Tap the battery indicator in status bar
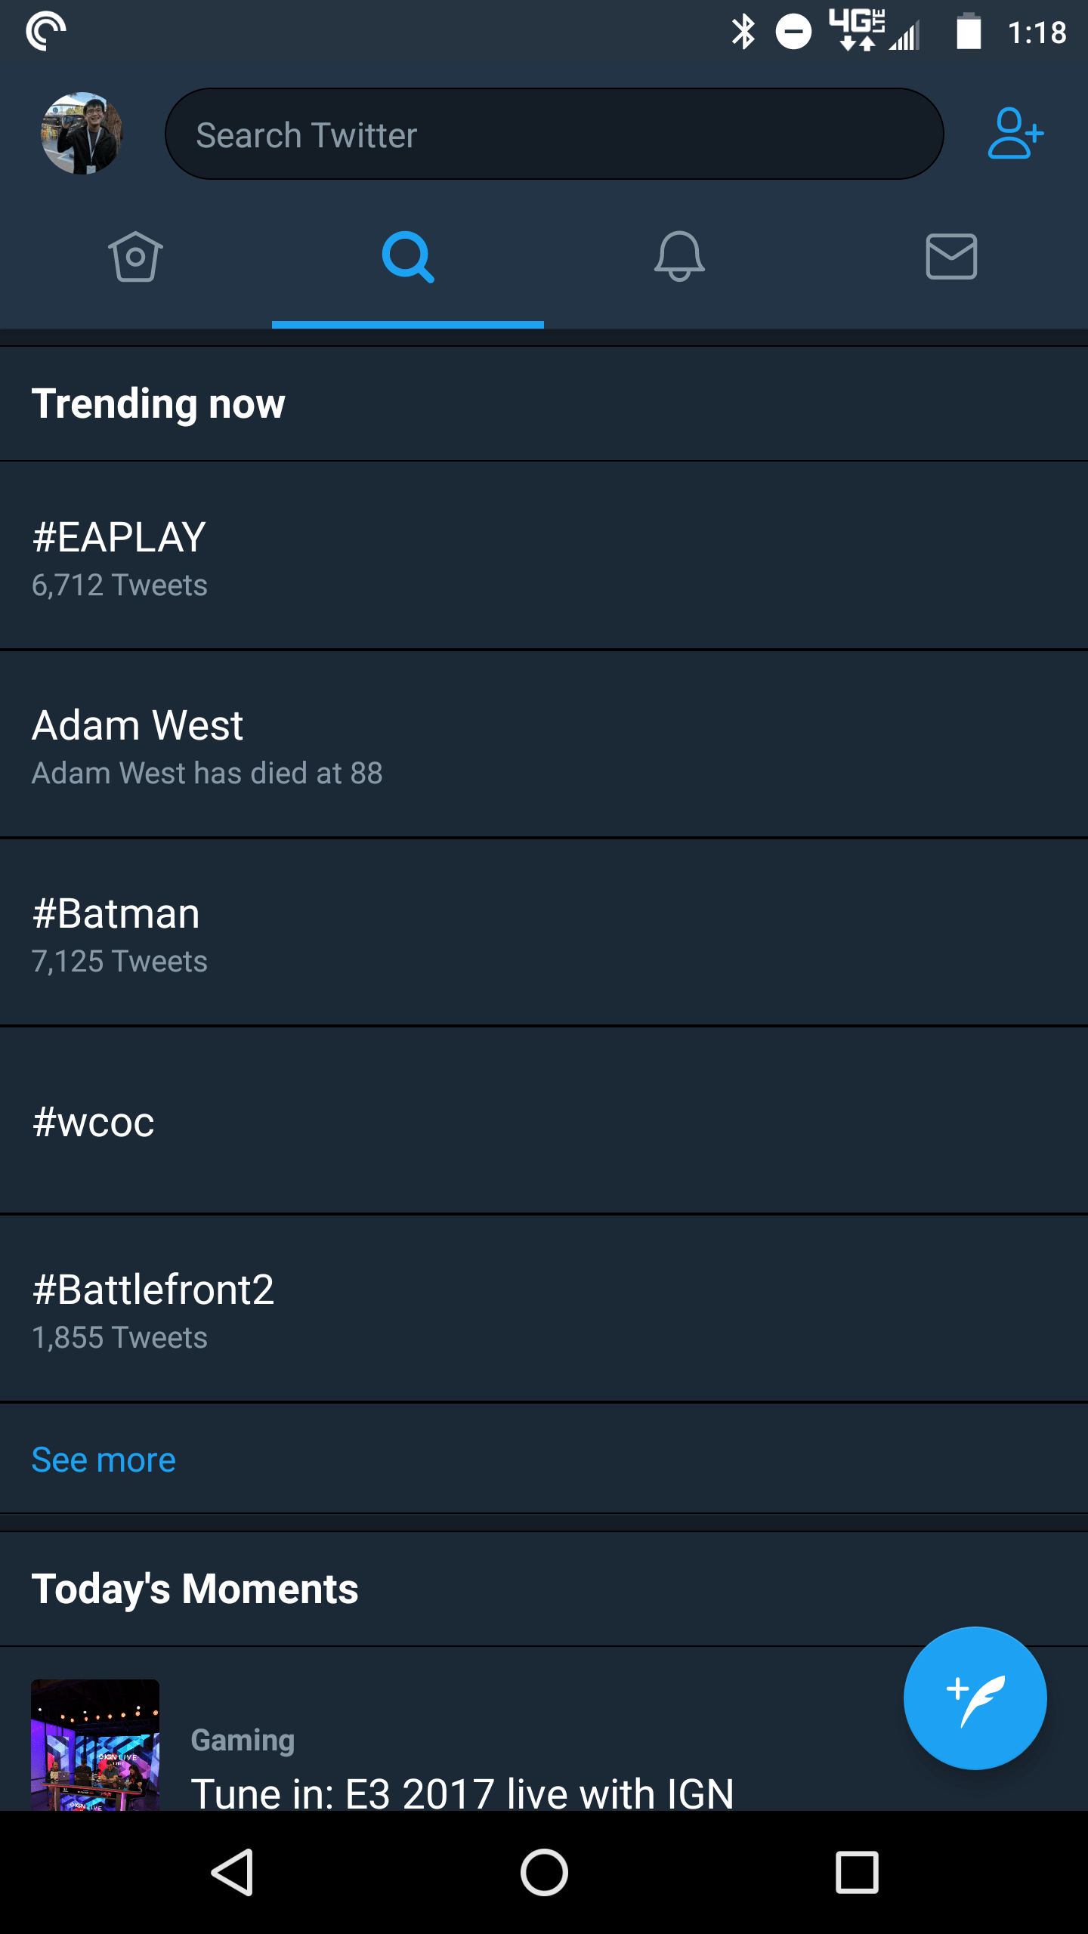The image size is (1088, 1934). tap(968, 31)
